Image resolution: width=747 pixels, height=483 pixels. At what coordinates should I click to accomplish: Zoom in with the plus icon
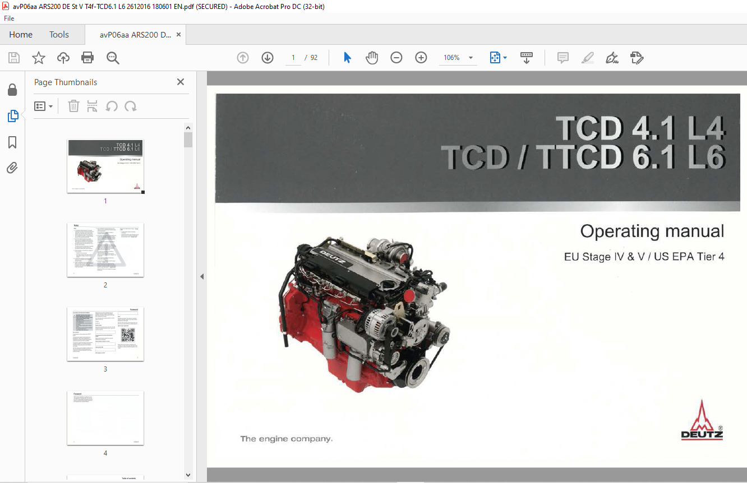click(421, 58)
